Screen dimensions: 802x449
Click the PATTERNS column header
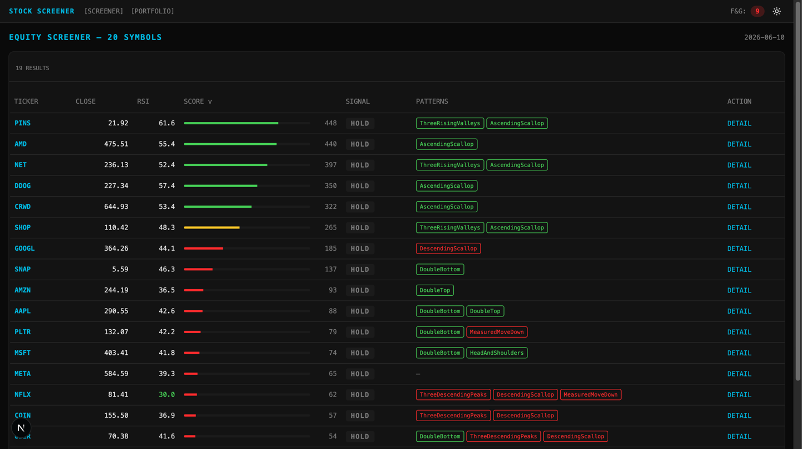(432, 101)
